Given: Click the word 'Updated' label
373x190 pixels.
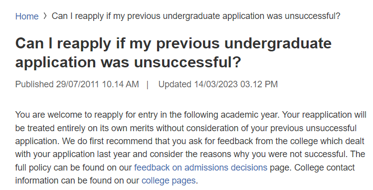Looking at the screenshot, I should [175, 84].
